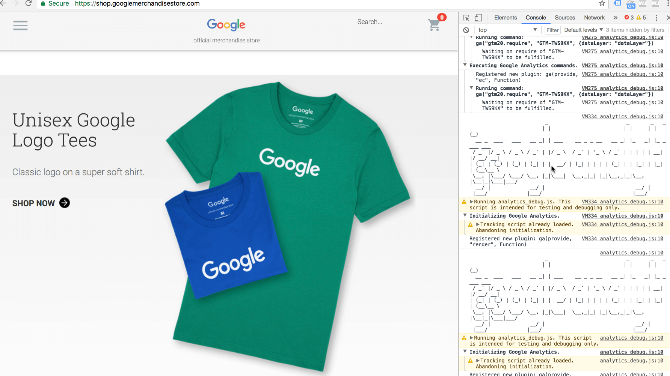
Task: Open the shopping cart
Action: click(434, 25)
